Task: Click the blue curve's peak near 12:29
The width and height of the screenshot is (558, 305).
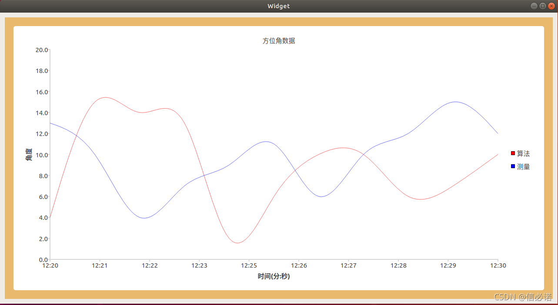Action: pyautogui.click(x=455, y=102)
